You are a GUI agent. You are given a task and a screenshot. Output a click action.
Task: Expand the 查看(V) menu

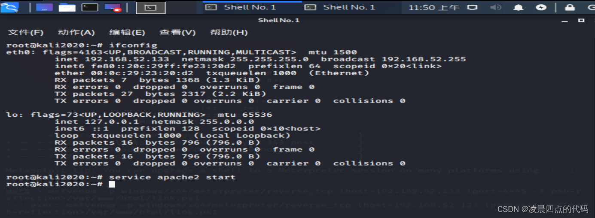177,33
